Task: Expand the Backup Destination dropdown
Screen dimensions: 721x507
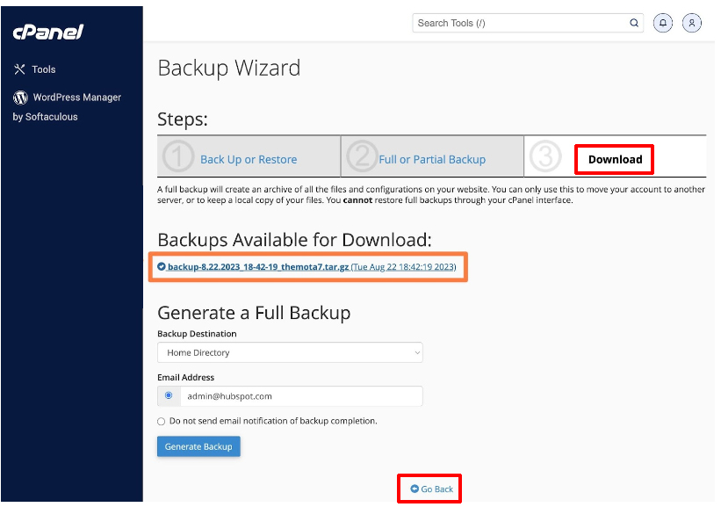Action: click(290, 352)
